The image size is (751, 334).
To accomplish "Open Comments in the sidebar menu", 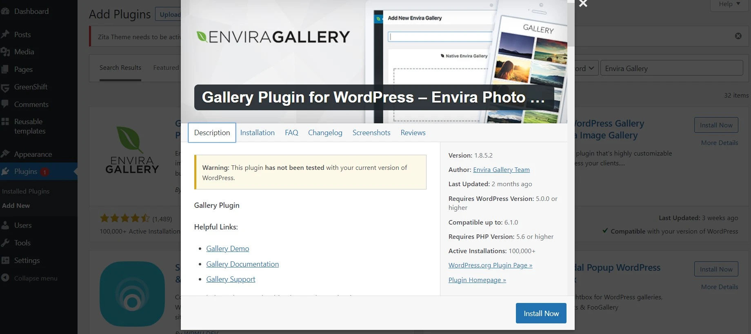I will (31, 105).
